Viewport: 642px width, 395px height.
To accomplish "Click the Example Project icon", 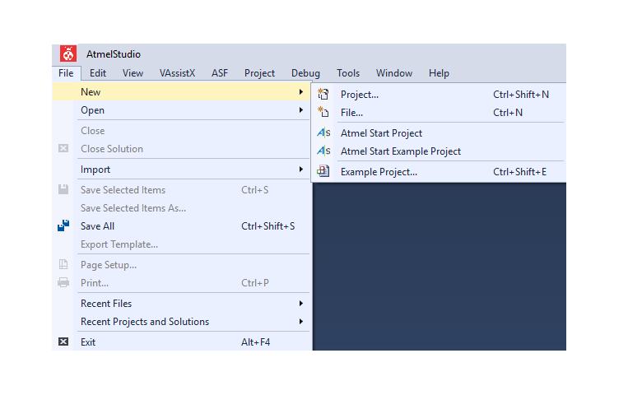I will coord(323,172).
